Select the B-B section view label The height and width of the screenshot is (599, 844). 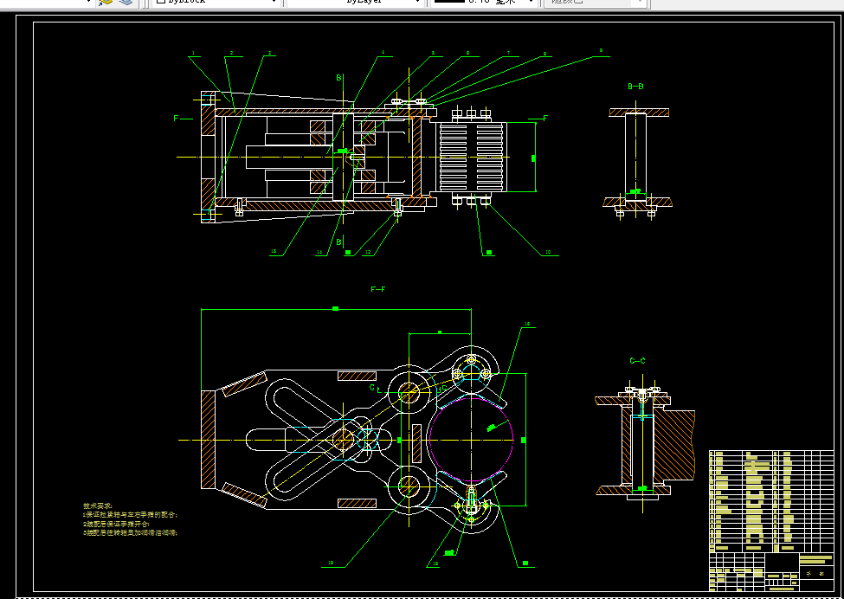tap(635, 86)
